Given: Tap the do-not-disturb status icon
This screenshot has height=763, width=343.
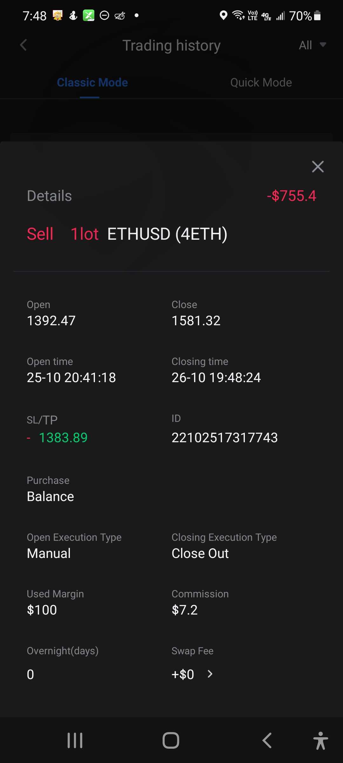Looking at the screenshot, I should pos(104,15).
